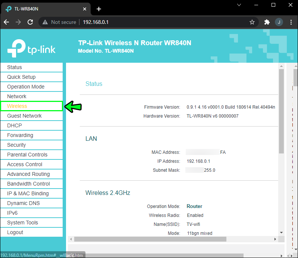Open a new browser tab
Image resolution: width=298 pixels, height=258 pixels.
[98, 9]
